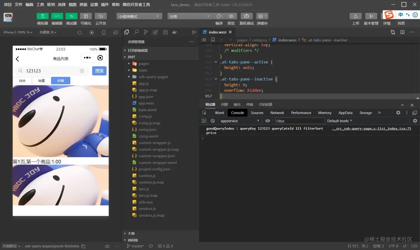Open the 工具 menu
The height and width of the screenshot is (250, 420).
[x=40, y=4]
